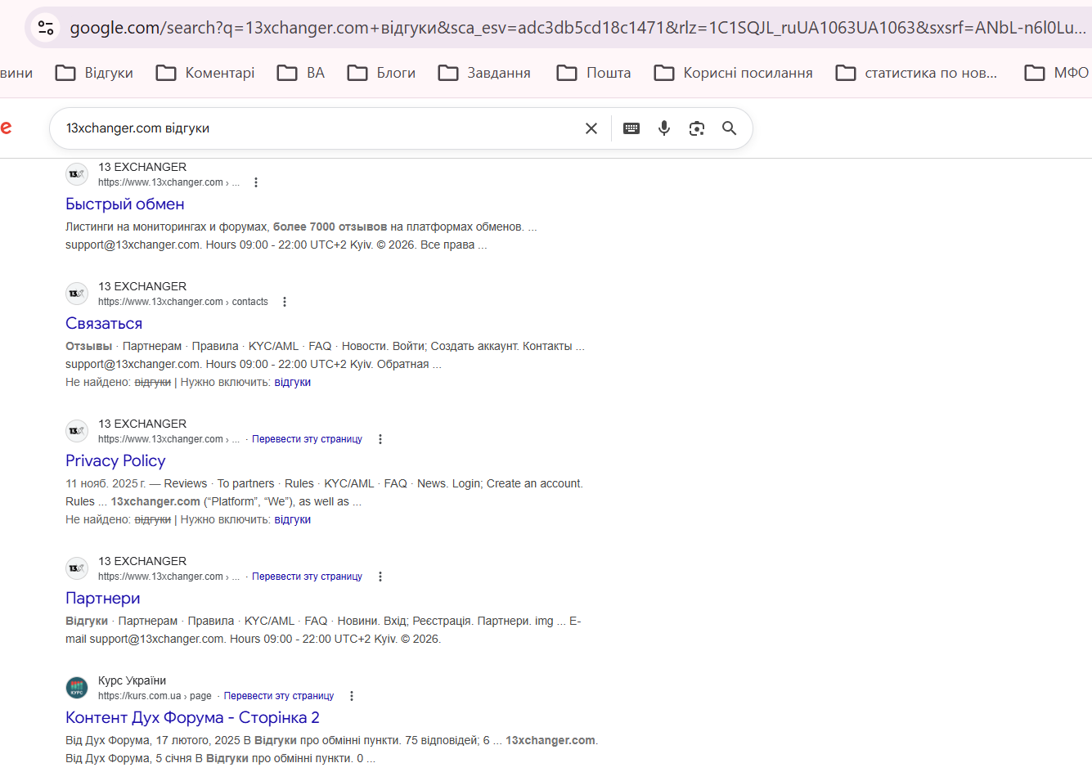Image resolution: width=1092 pixels, height=781 pixels.
Task: Open more options for Партнери result
Action: (380, 577)
